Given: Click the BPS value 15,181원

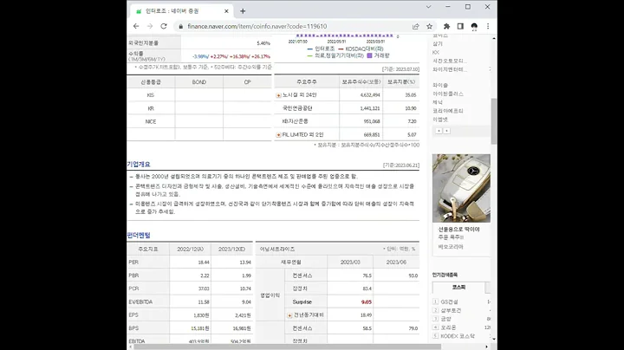Looking at the screenshot, I should (x=200, y=328).
